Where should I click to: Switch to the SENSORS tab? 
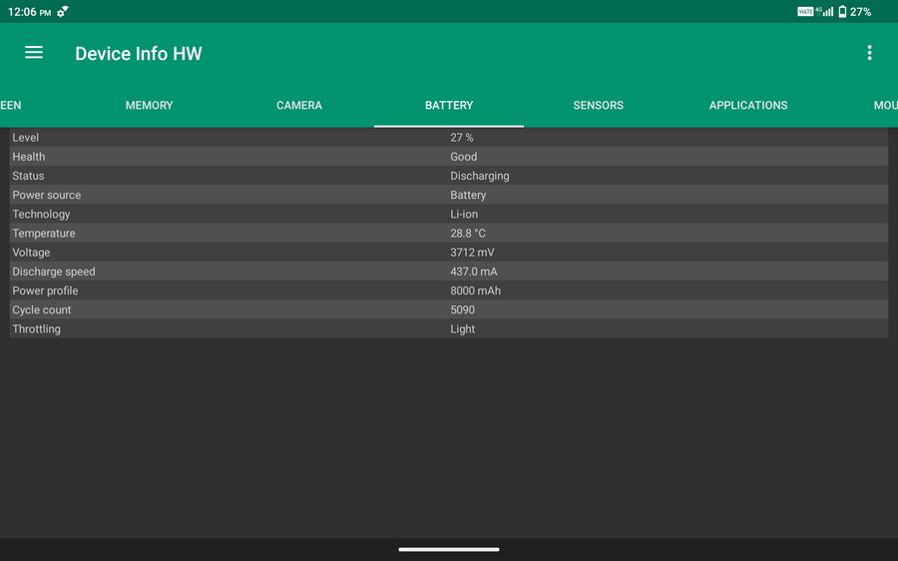(599, 106)
